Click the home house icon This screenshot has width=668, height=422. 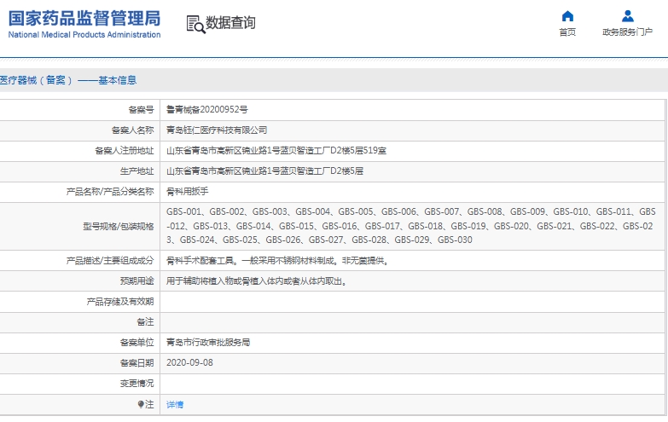point(567,16)
